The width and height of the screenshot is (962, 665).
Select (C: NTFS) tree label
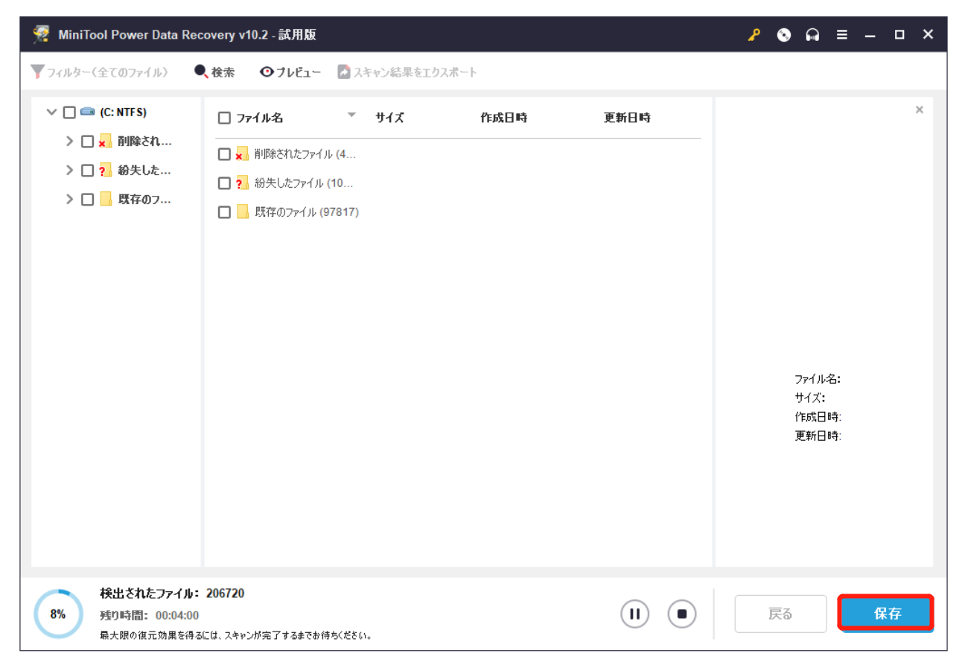click(123, 112)
